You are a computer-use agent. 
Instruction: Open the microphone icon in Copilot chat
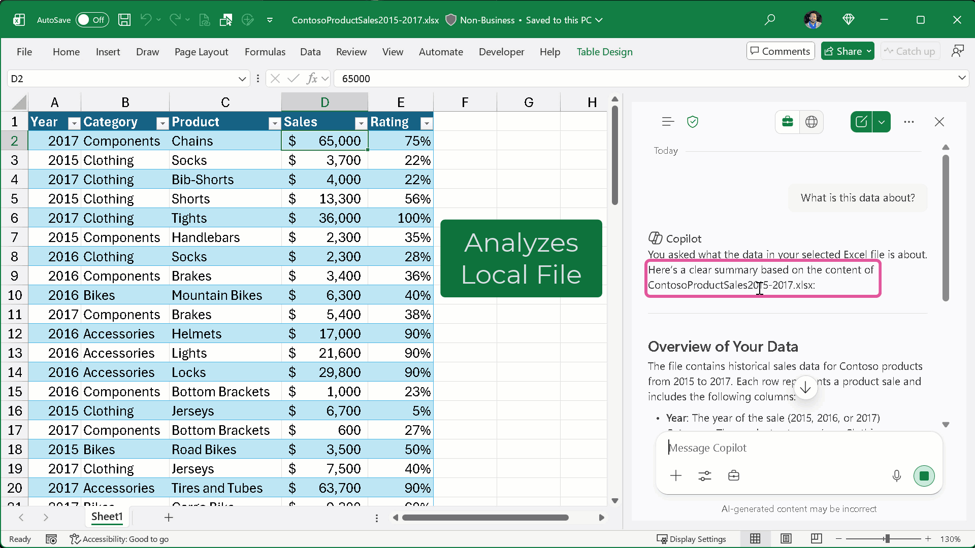[897, 475]
